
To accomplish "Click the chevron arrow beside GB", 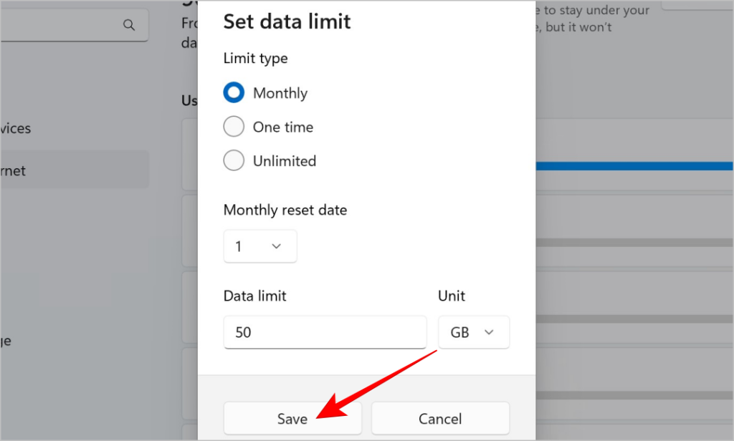I will [490, 333].
